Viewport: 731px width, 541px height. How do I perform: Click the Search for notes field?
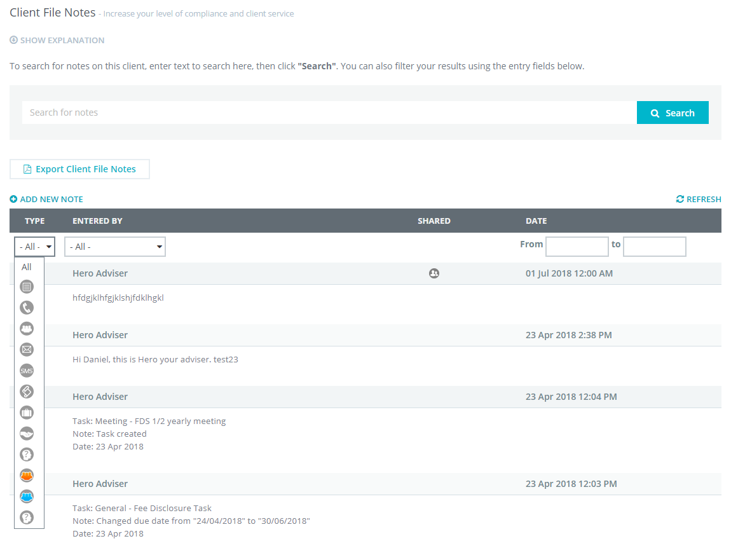329,113
